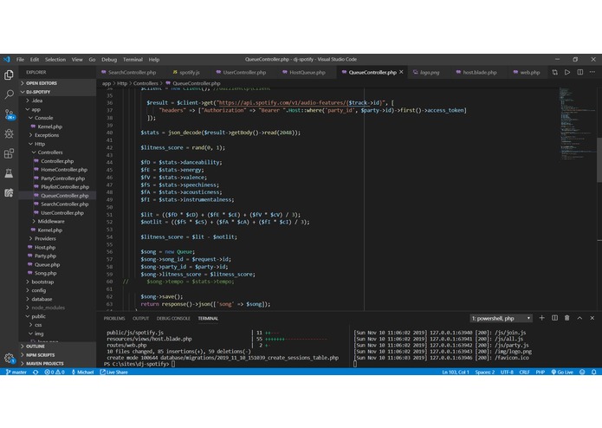602x428 pixels.
Task: Select the terminal dropdown '1: powershell, php'
Action: point(501,318)
